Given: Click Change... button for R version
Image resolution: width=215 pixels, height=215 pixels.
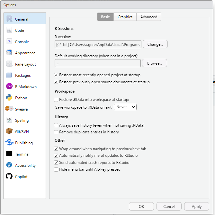Looking at the screenshot, I should (155, 44).
